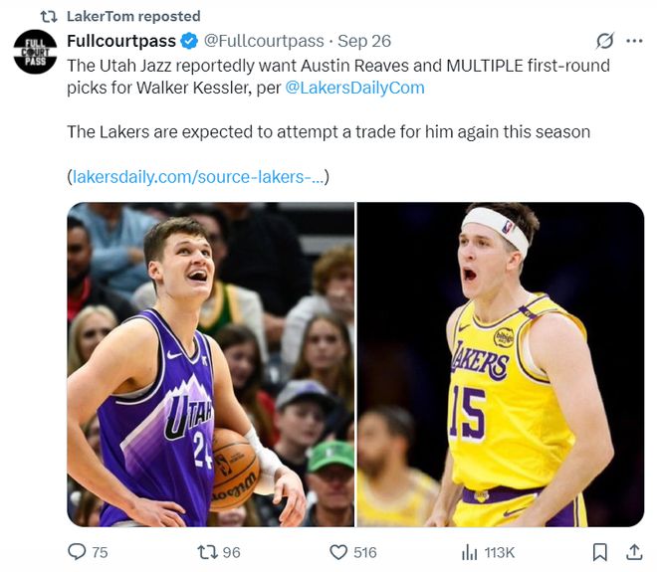This screenshot has height=572, width=657.
Task: Share post via upload arrow icon
Action: (x=633, y=551)
